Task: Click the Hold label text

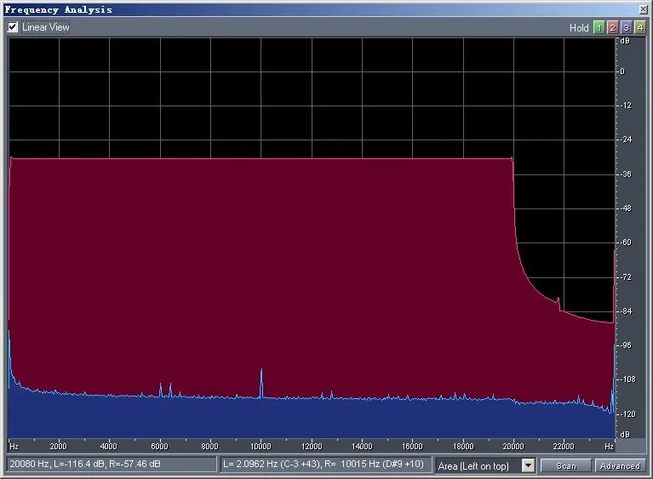Action: [579, 28]
